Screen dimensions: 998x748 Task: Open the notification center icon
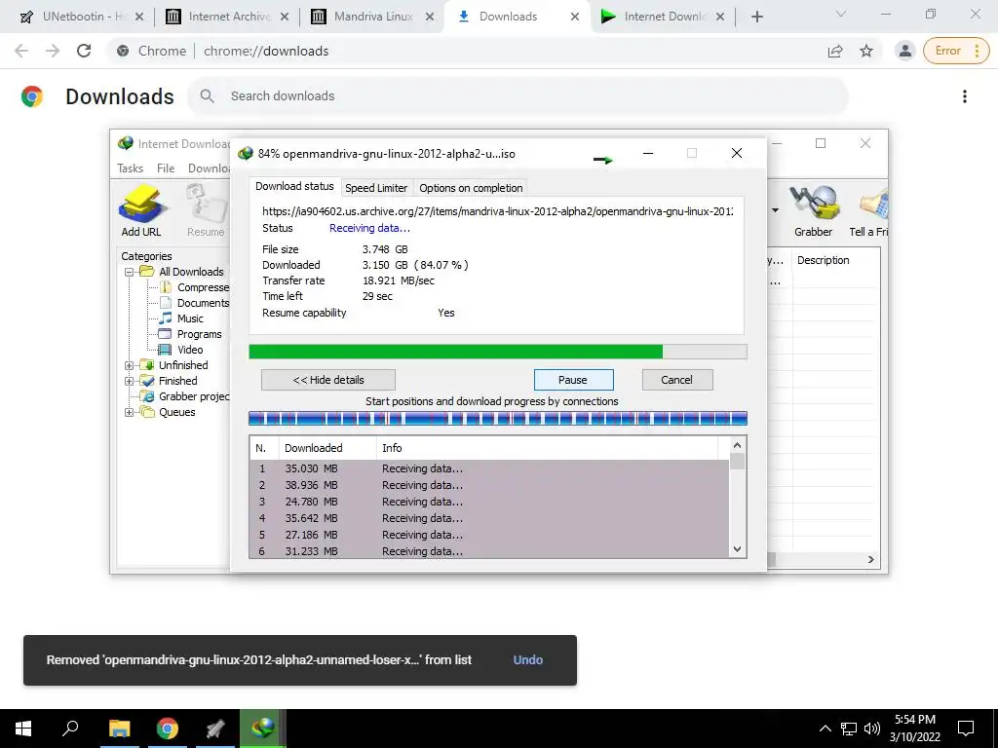click(x=966, y=729)
